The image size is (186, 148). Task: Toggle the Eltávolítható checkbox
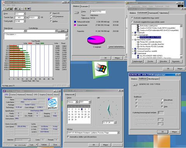pos(162,100)
